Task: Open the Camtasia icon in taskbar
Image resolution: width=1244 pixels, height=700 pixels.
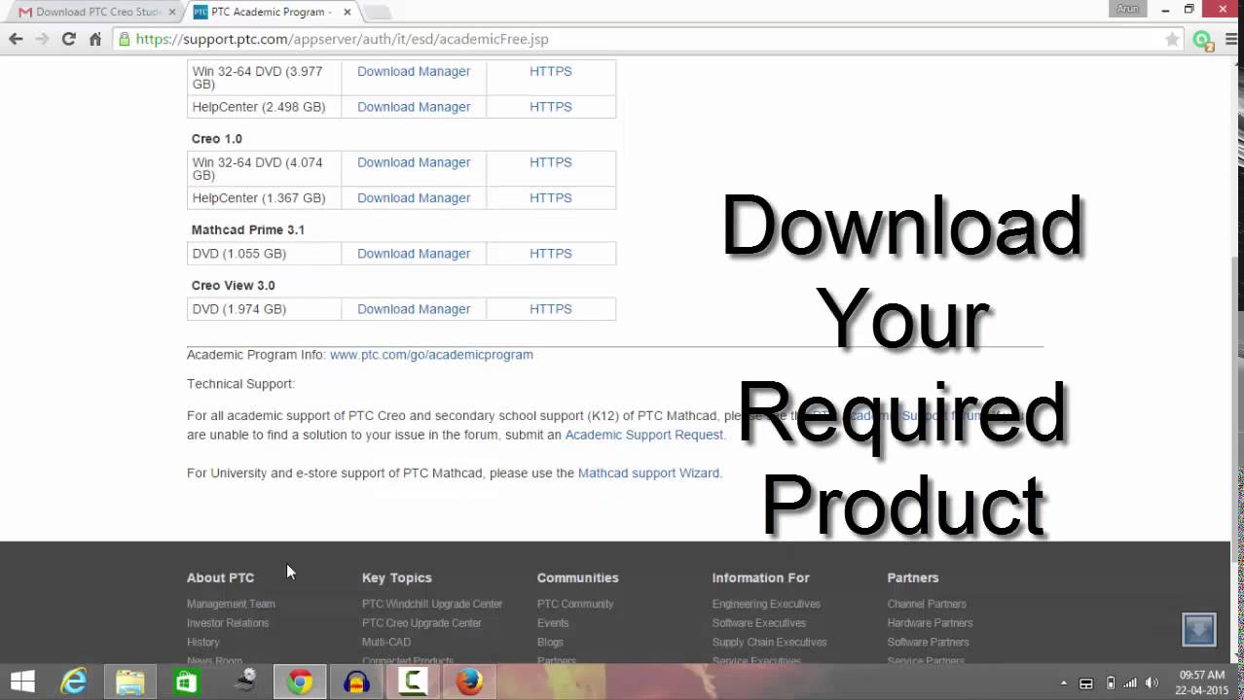Action: (413, 682)
